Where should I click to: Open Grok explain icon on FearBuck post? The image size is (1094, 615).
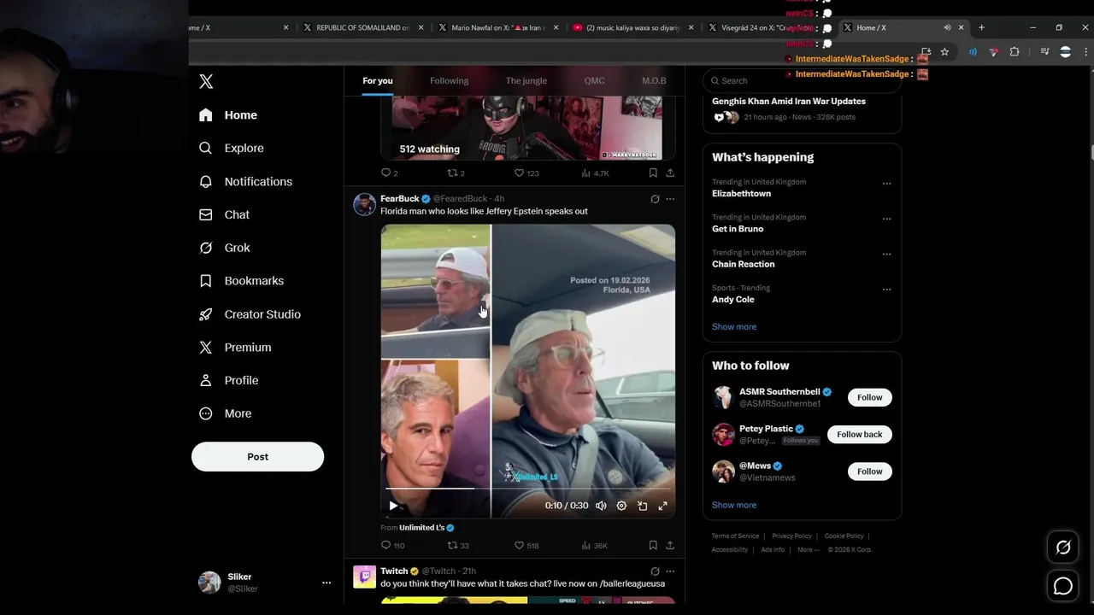click(655, 199)
